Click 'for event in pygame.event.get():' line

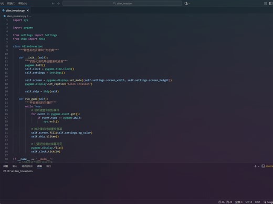(x=56, y=114)
